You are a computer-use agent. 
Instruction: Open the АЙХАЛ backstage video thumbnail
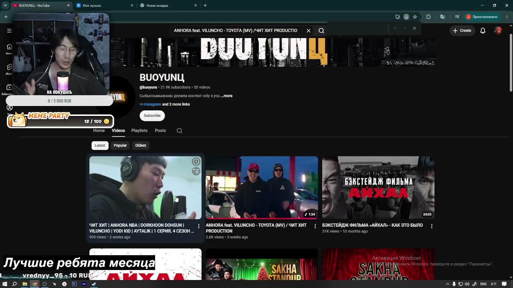[x=378, y=188]
